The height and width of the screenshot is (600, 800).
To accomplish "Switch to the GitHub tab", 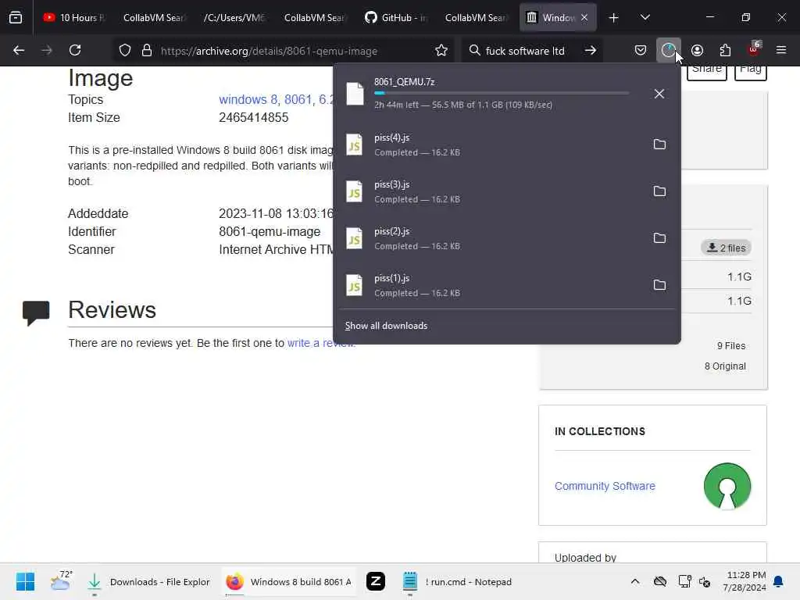I will tap(395, 17).
